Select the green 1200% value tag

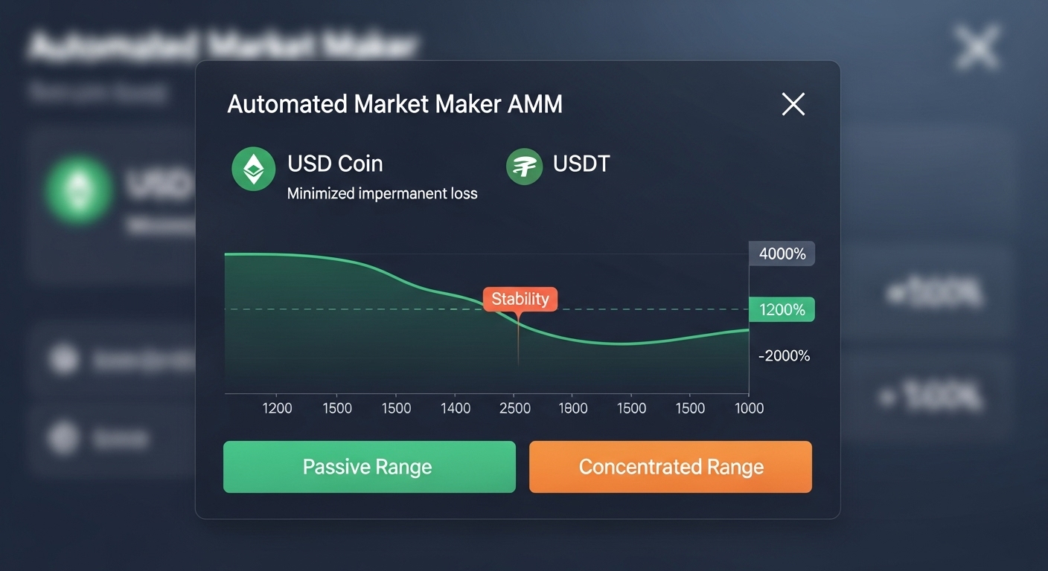pos(782,309)
